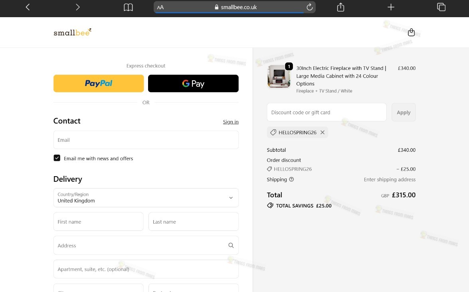Click the TOTAL SAVINGS £25.00 text
The width and height of the screenshot is (469, 292).
[304, 206]
